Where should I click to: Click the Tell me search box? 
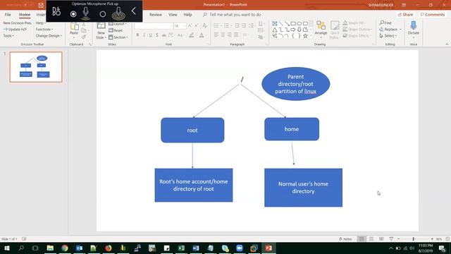tap(233, 14)
